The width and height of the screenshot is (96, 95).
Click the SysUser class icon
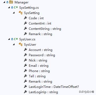click(21, 44)
